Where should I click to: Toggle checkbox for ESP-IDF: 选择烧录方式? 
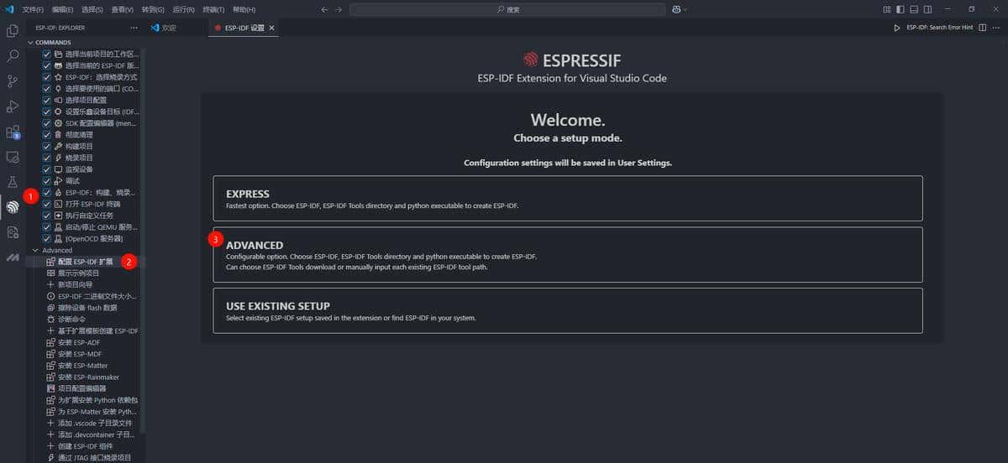(47, 76)
